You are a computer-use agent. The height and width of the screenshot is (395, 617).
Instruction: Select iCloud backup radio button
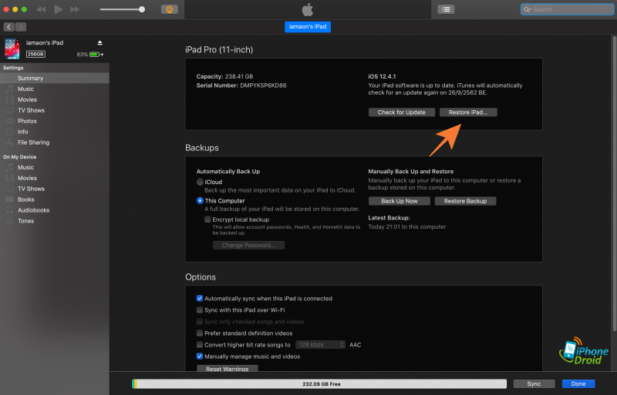201,182
